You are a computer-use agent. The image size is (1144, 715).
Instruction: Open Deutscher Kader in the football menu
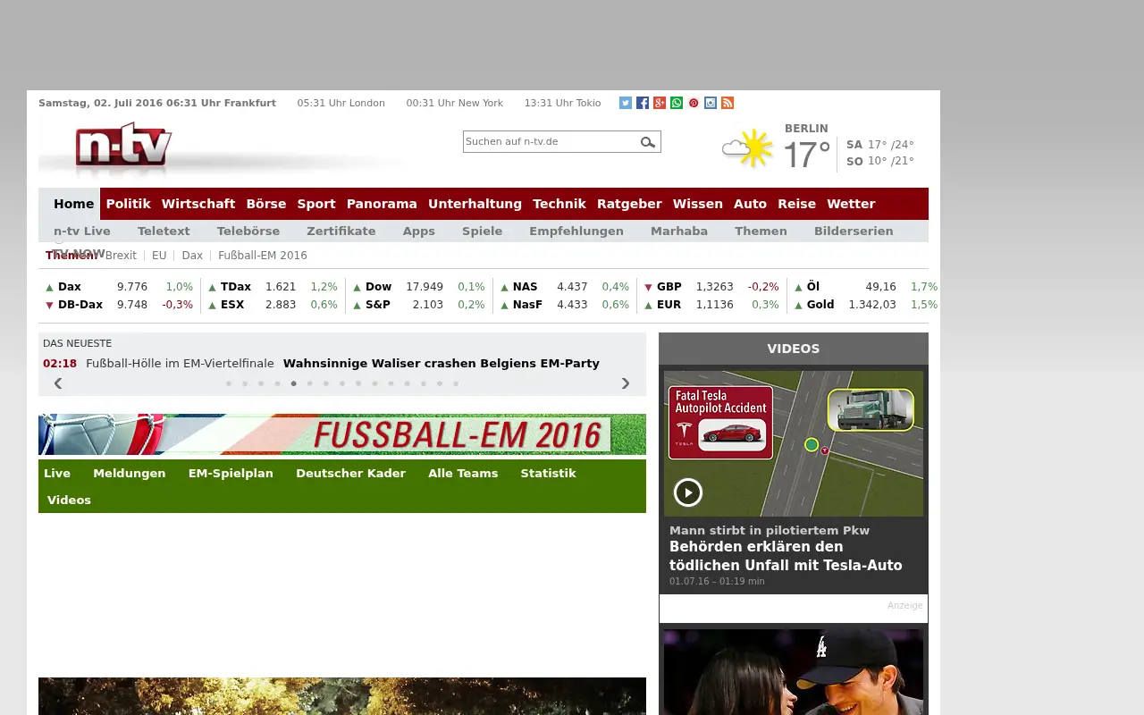350,474
